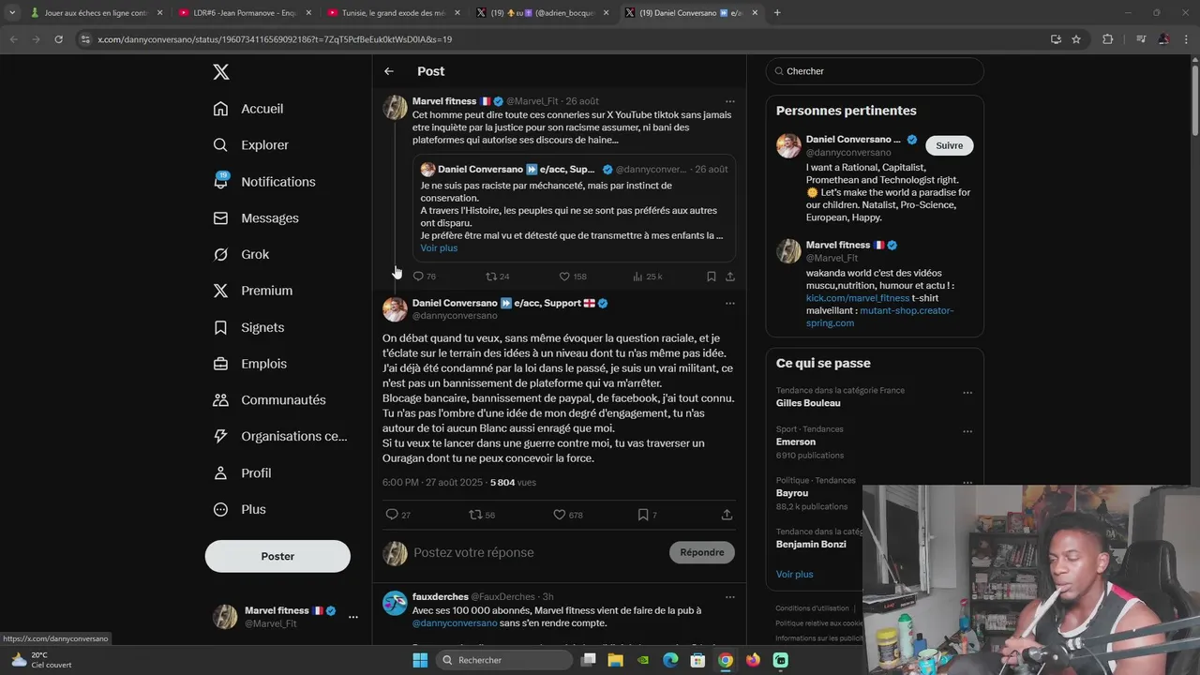1200x675 pixels.
Task: Open Emerson trend
Action: point(796,442)
